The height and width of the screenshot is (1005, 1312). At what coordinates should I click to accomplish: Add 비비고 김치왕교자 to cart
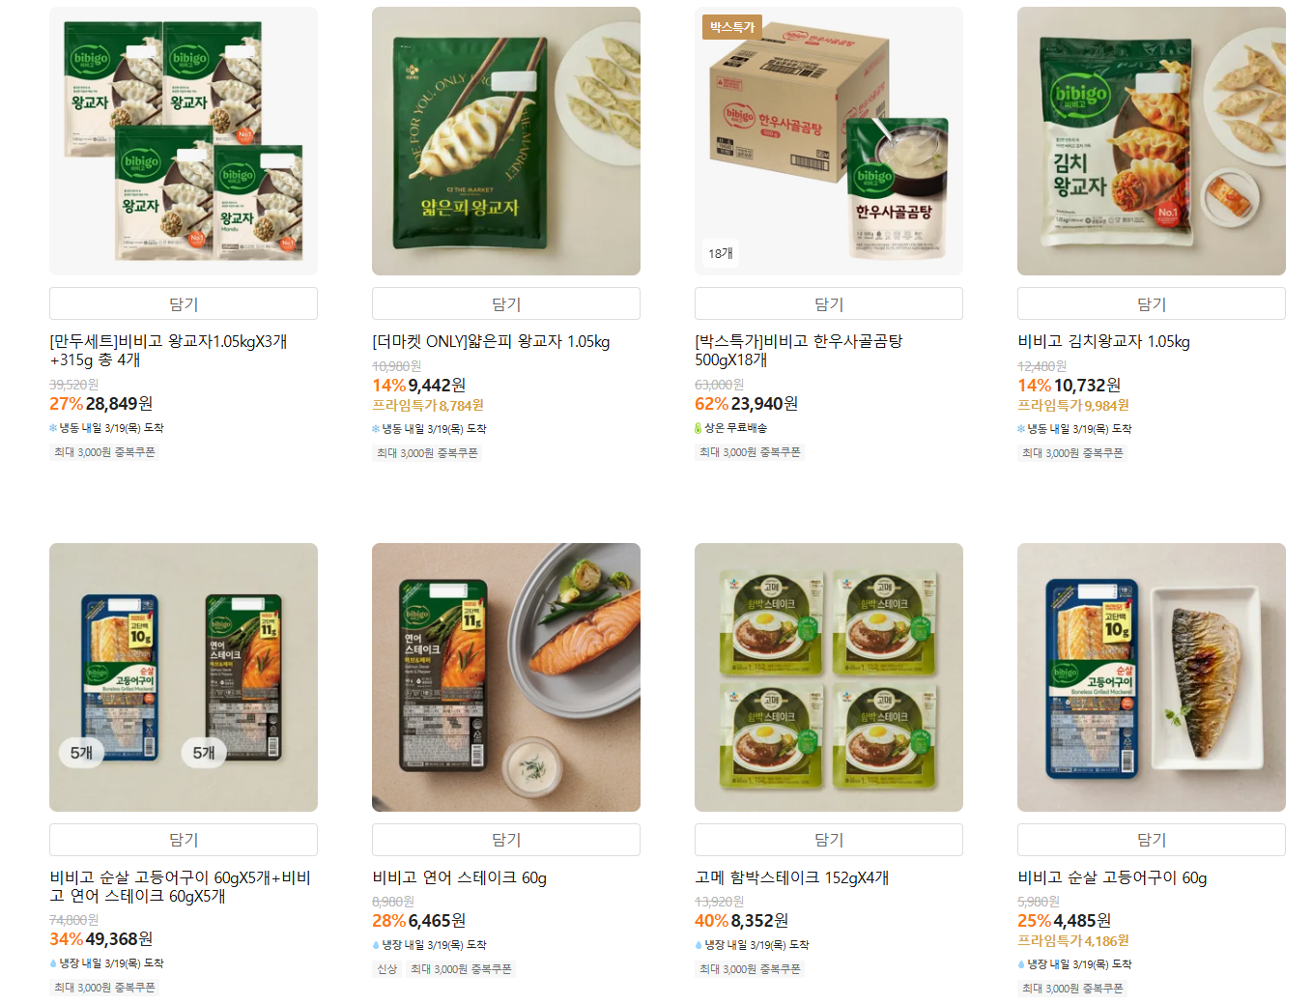click(x=1152, y=303)
